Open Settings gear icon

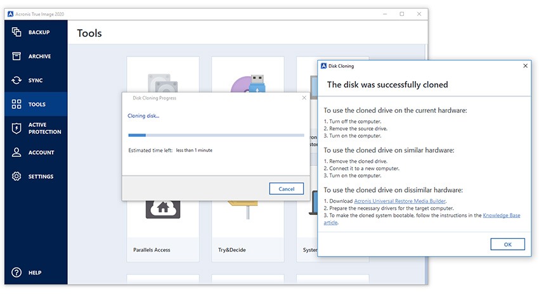(x=16, y=176)
